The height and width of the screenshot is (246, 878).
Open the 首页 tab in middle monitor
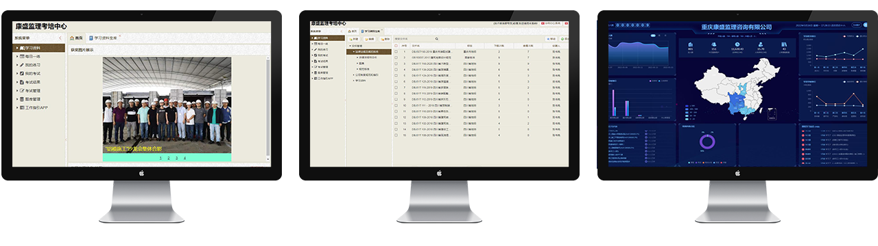(352, 31)
